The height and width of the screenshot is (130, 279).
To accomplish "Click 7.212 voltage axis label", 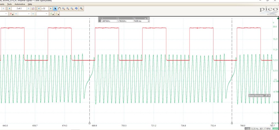I will tap(275, 60).
